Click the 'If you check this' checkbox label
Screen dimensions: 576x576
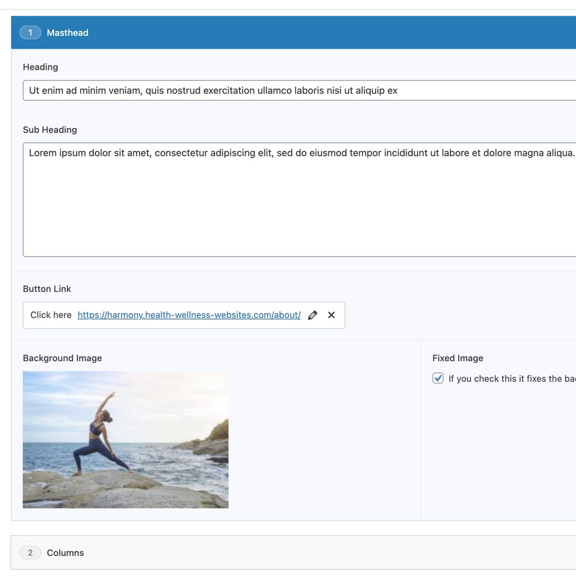click(507, 379)
